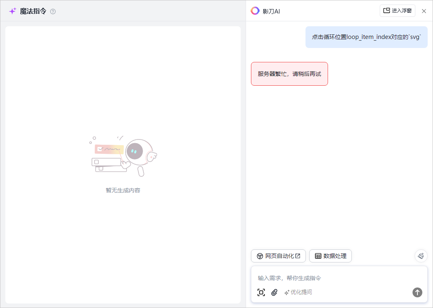Open the 进入浮窗 floating window button
The width and height of the screenshot is (433, 308).
pyautogui.click(x=397, y=11)
